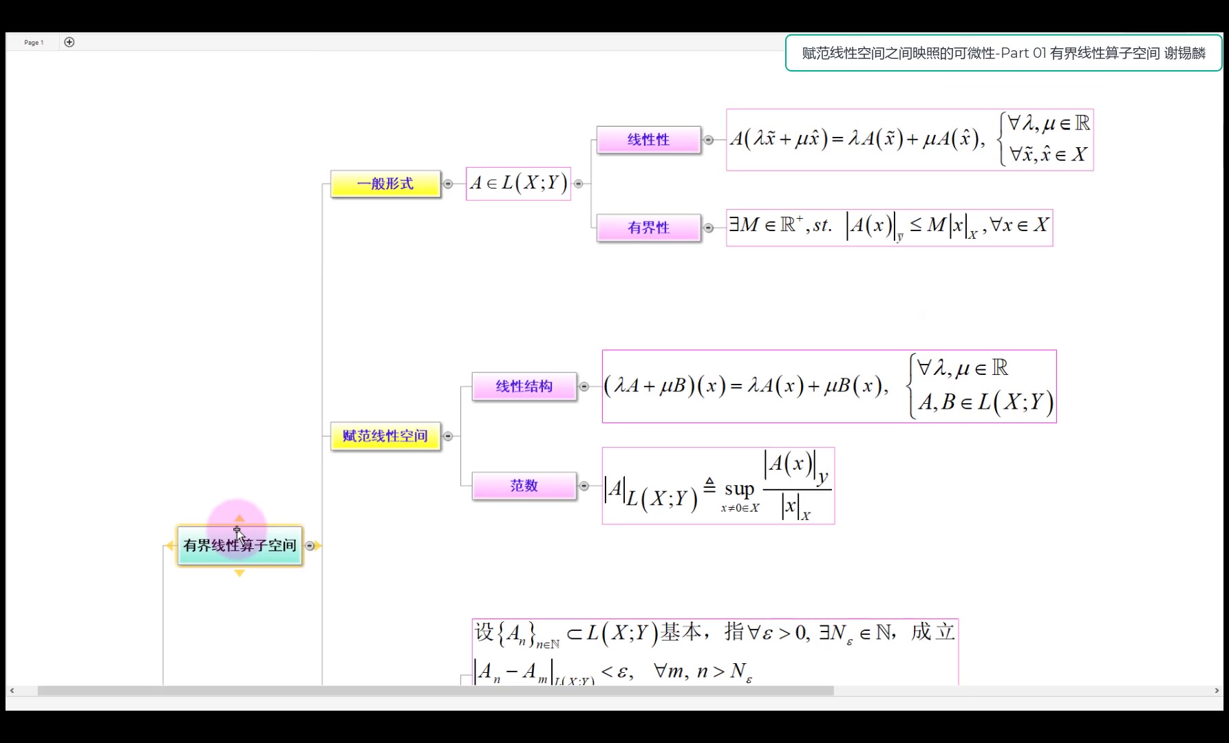This screenshot has width=1229, height=743.
Task: Collapse the A∈L(X;Y) node toggle
Action: pos(579,184)
